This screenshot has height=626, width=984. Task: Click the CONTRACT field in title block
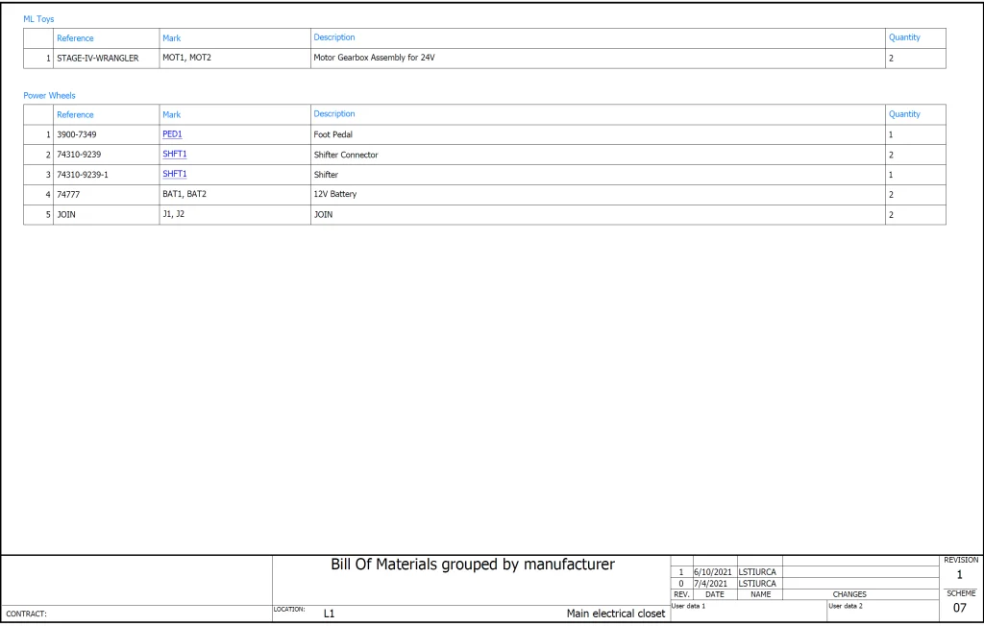(27, 614)
